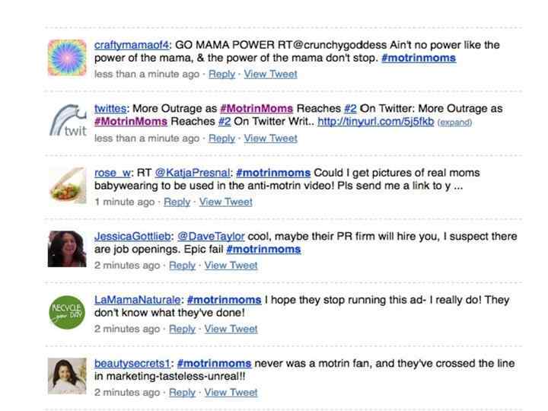The height and width of the screenshot is (411, 548).
Task: Open the craftymamaof4 username link
Action: pyautogui.click(x=120, y=45)
